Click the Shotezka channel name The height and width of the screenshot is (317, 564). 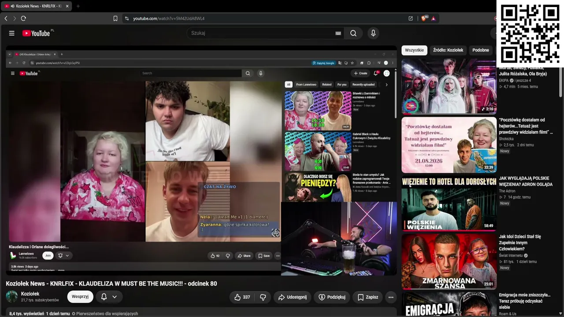click(x=507, y=139)
